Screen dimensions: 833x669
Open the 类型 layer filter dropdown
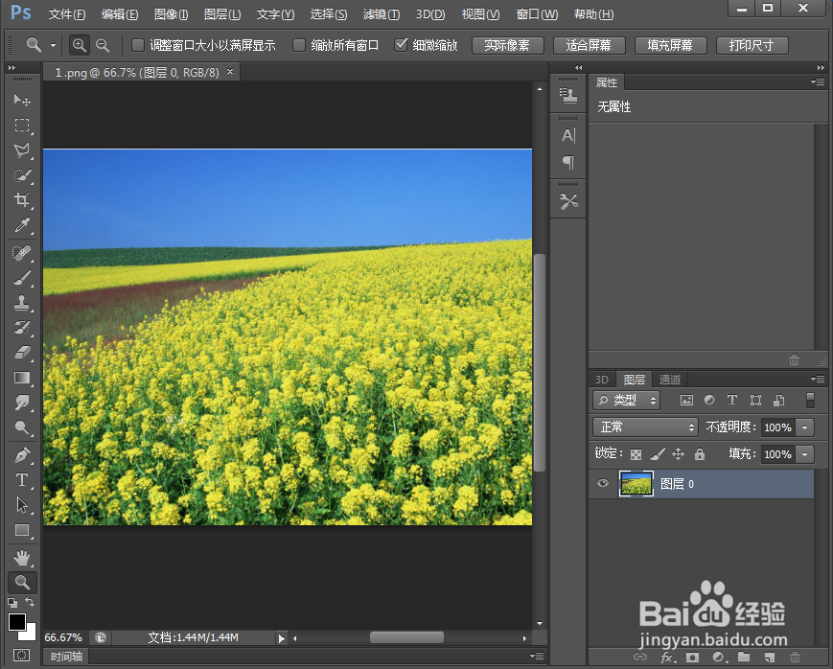(626, 400)
